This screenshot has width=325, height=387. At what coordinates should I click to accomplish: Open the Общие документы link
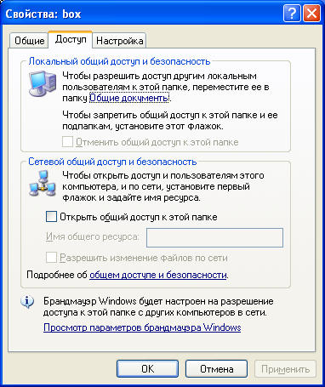[x=129, y=98]
